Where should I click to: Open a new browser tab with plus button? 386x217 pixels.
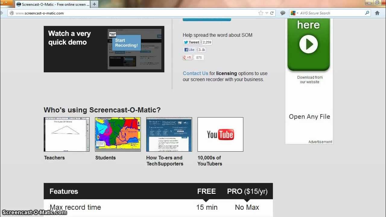coord(94,4)
